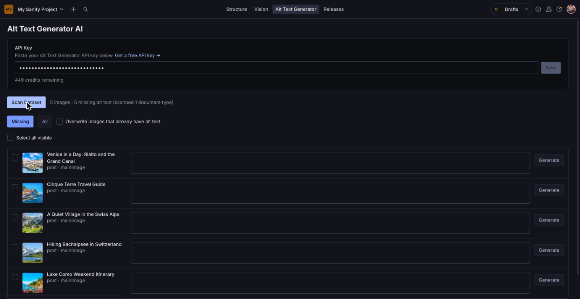Screen dimensions: 580x299
Task: Generate alt text for Cinque Terre Travel Guide
Action: pyautogui.click(x=549, y=190)
